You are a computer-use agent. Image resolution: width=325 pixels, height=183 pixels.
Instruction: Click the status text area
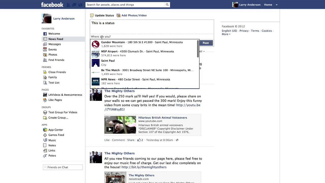click(152, 26)
